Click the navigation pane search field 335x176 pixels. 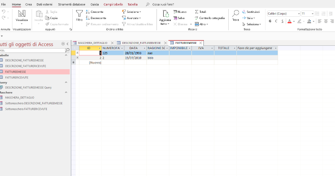coord(33,50)
